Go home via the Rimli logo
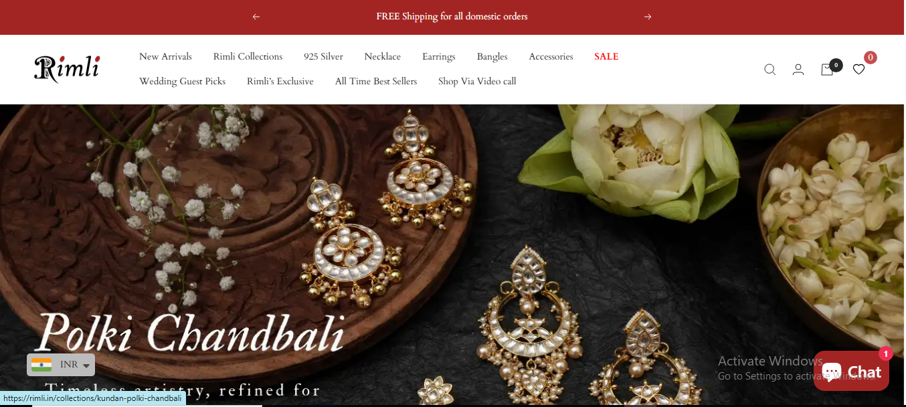The image size is (906, 407). [67, 68]
